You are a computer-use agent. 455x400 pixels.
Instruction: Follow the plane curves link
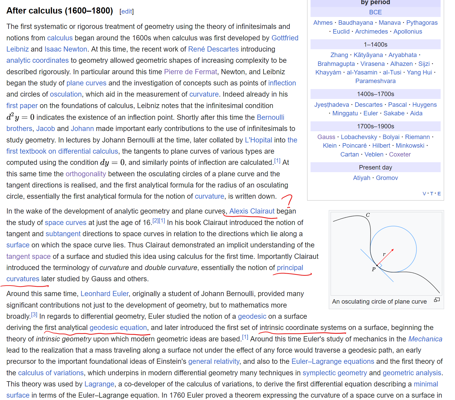click(x=86, y=83)
